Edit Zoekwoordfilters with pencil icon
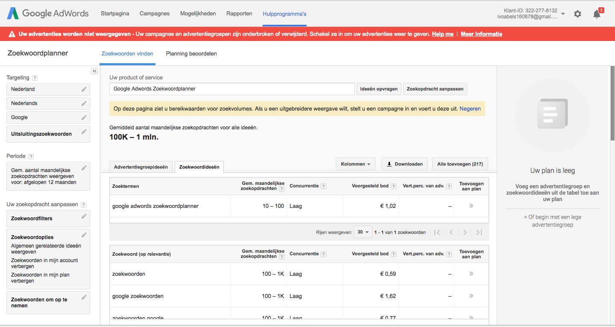Screen dimensions: 615x327 click(x=84, y=216)
